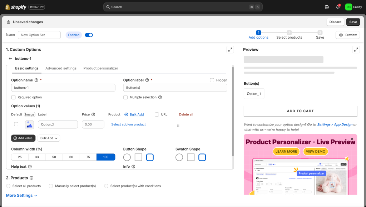The height and width of the screenshot is (207, 366).
Task: Select the circle Button Shape
Action: pyautogui.click(x=127, y=157)
